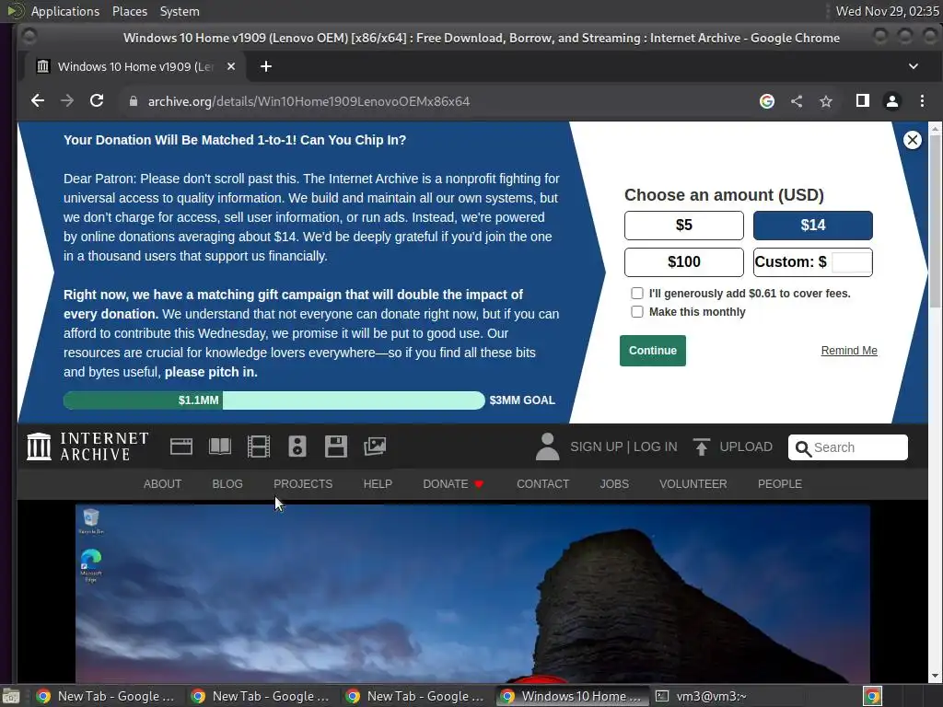Viewport: 943px width, 707px height.
Task: Click the Continue button
Action: coord(653,351)
